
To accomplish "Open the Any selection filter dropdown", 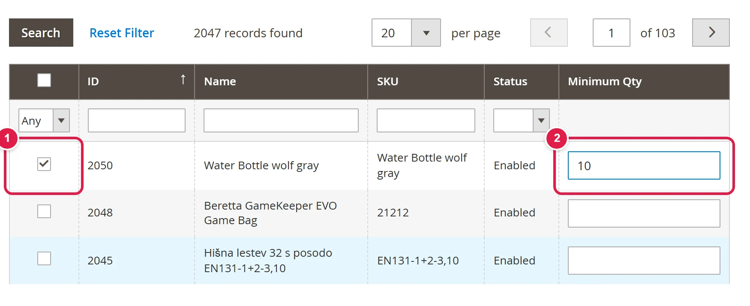I will (x=44, y=120).
